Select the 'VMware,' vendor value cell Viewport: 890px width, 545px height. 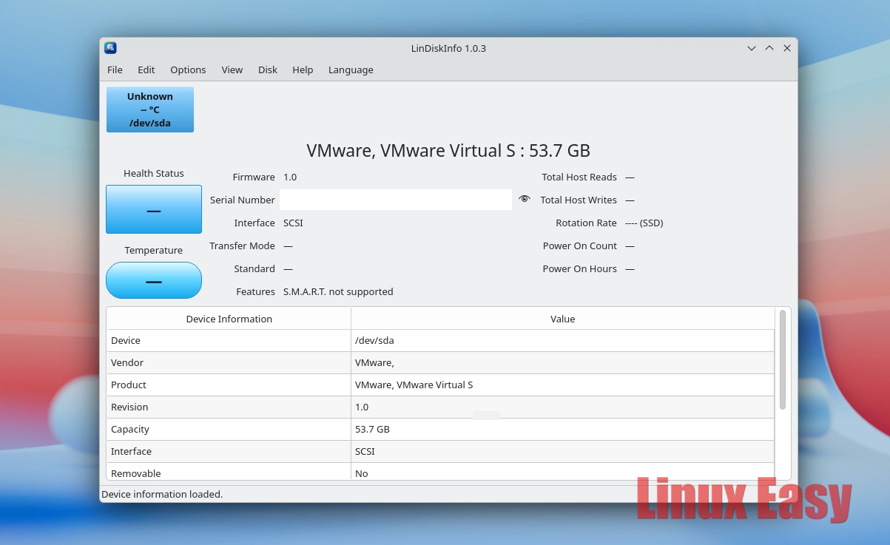coord(562,363)
